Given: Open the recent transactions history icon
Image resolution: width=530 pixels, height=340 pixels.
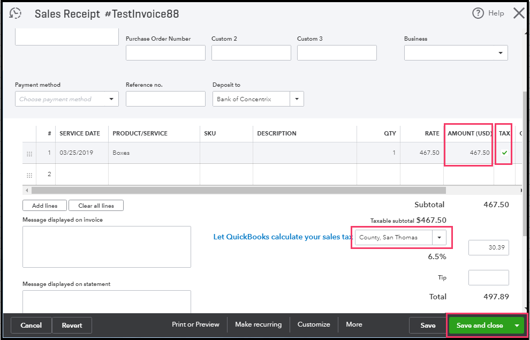Looking at the screenshot, I should (x=16, y=13).
